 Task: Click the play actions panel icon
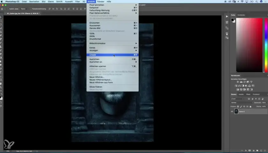pos(227,17)
